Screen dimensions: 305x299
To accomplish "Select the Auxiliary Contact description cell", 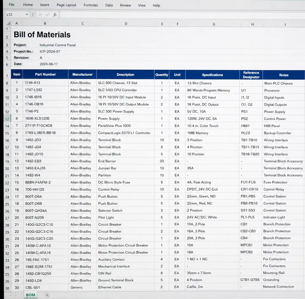I will 125,259.
